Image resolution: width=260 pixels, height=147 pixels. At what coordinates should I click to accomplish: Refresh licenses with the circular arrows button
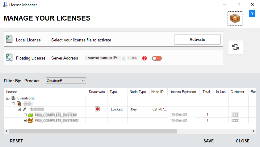(236, 47)
